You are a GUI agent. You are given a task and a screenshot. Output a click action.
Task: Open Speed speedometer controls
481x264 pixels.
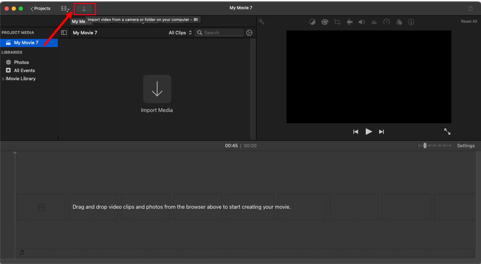(x=387, y=22)
